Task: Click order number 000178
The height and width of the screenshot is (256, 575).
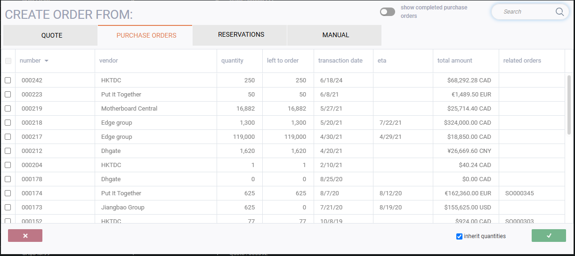Action: click(32, 179)
